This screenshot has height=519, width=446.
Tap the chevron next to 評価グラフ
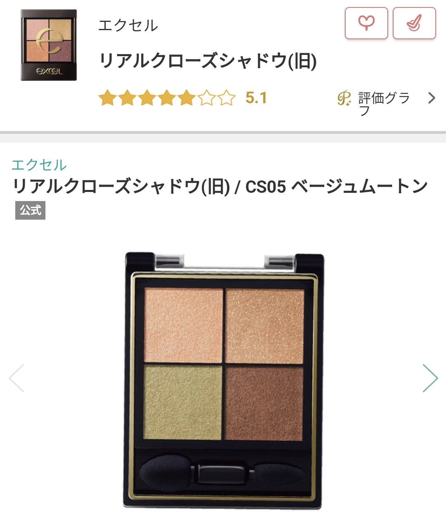coord(432,98)
